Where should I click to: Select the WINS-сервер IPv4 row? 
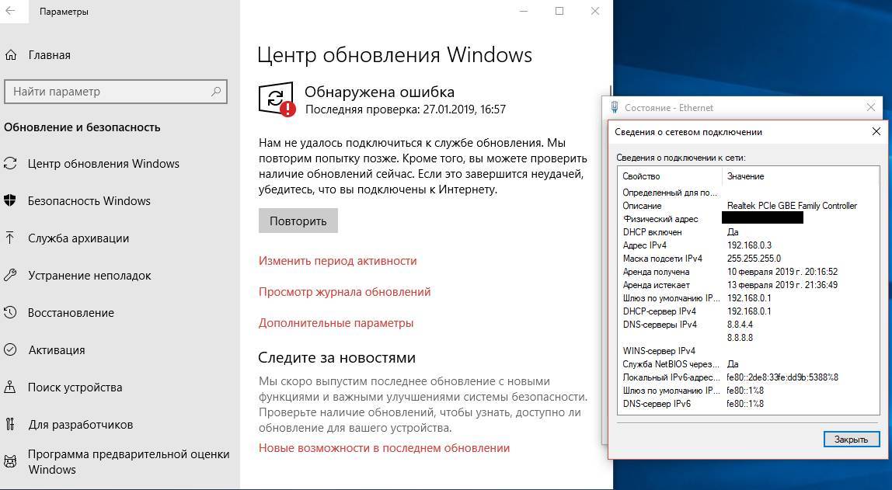[x=748, y=351]
